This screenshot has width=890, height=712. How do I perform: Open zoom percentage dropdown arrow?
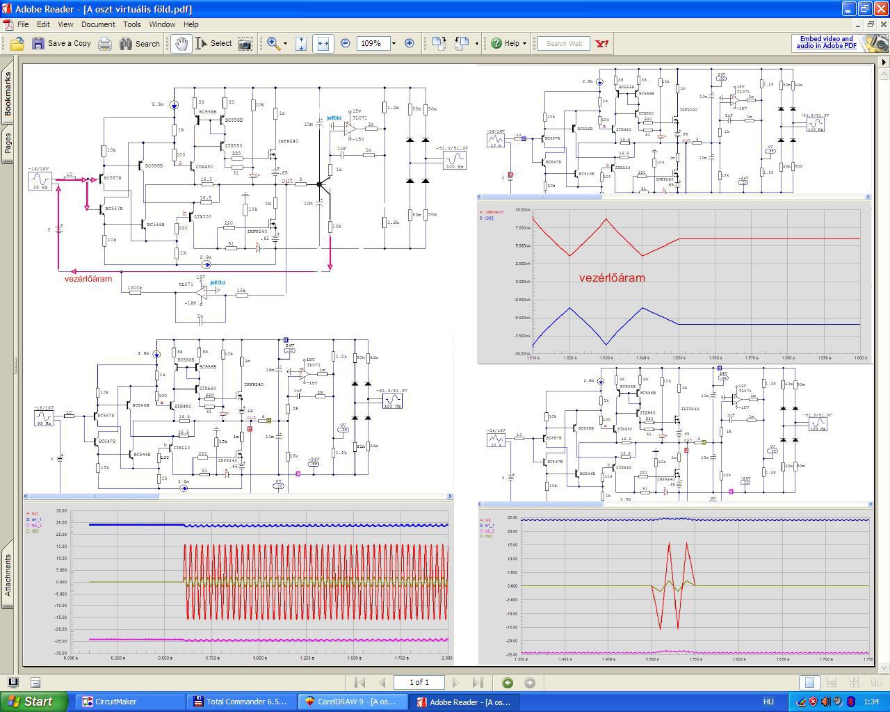tap(394, 43)
